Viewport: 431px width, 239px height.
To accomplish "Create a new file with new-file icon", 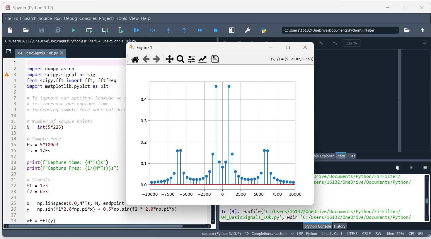I will (x=10, y=30).
